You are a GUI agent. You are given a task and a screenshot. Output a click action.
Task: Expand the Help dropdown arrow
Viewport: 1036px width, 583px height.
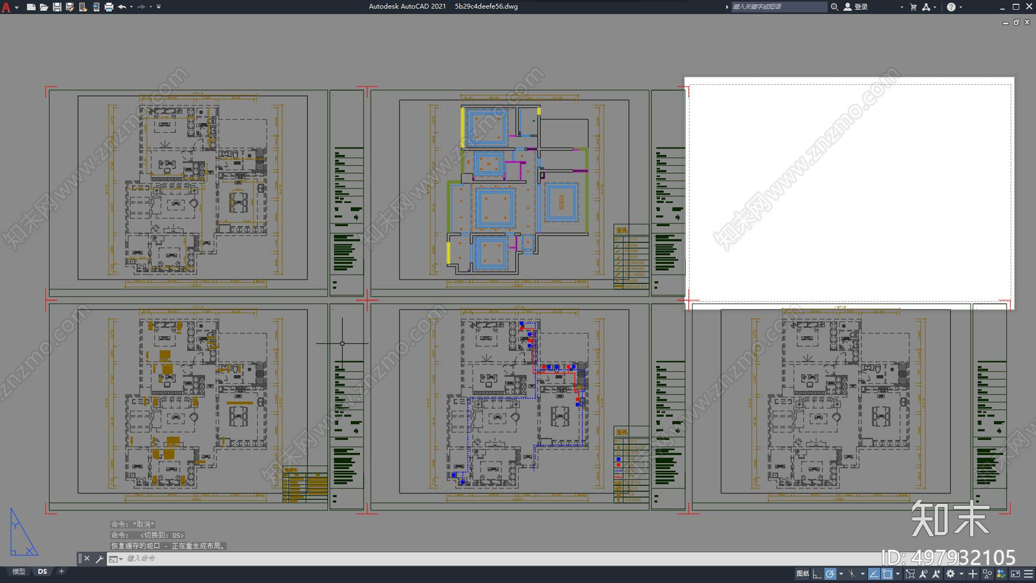(960, 7)
